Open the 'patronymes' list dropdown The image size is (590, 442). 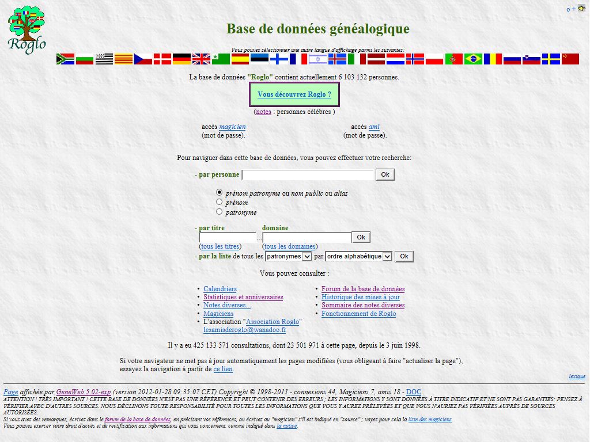pyautogui.click(x=289, y=256)
